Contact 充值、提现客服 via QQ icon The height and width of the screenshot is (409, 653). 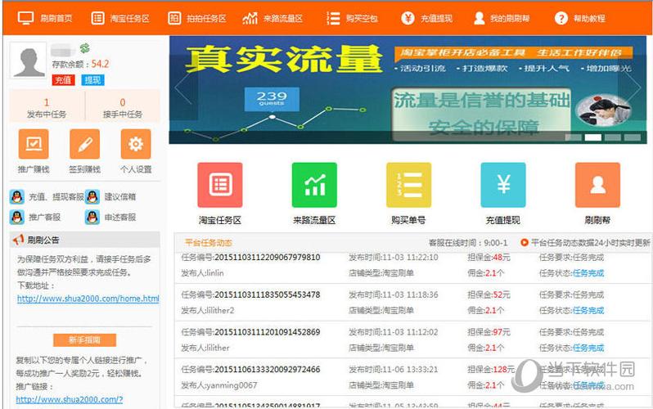pyautogui.click(x=16, y=196)
